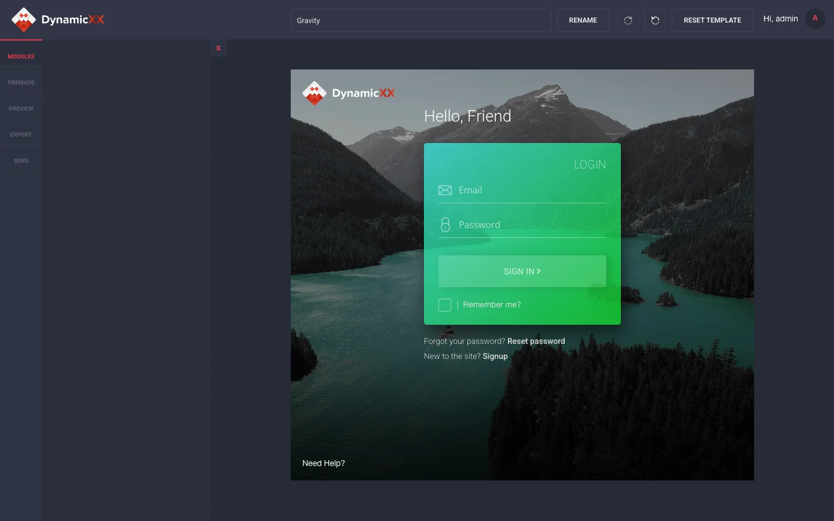Open the Modules sidebar tab
834x521 pixels.
21,57
